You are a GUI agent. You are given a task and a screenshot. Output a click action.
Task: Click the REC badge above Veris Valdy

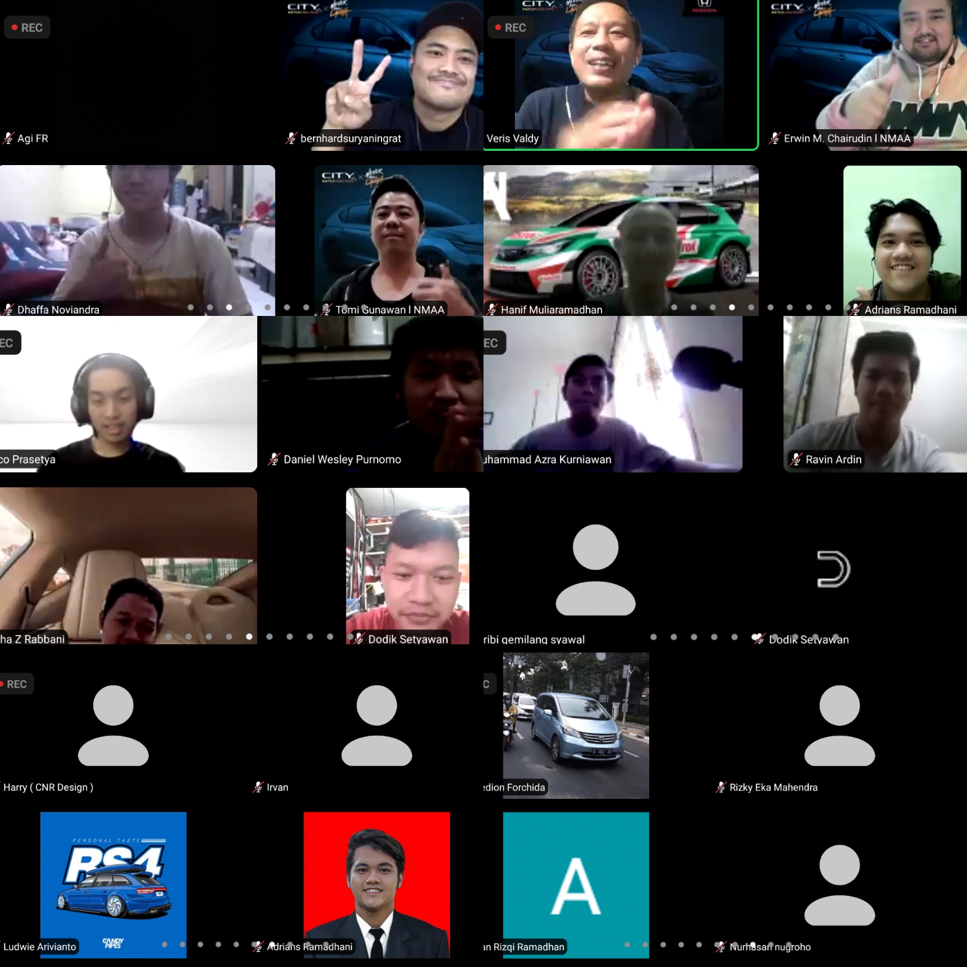click(x=510, y=28)
